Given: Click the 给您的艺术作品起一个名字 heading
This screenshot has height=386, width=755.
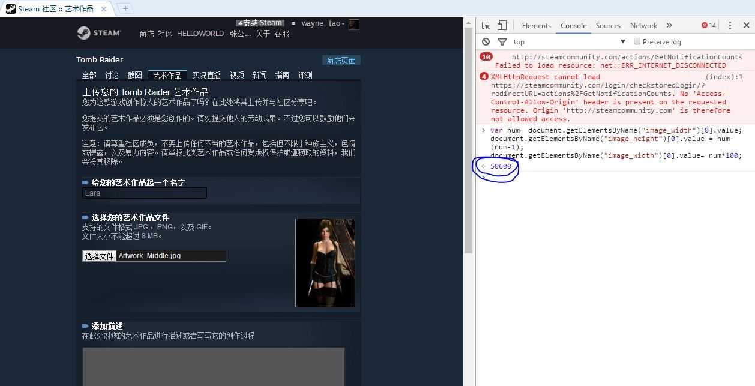Looking at the screenshot, I should [x=138, y=182].
